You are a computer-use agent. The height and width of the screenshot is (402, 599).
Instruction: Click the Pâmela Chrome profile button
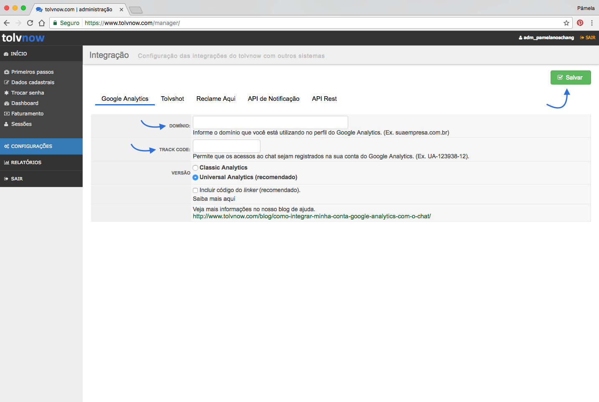(x=586, y=8)
